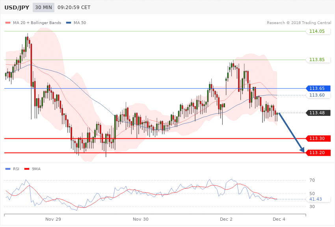Click the MA 50 legend label
The width and height of the screenshot is (335, 227).
click(x=80, y=22)
